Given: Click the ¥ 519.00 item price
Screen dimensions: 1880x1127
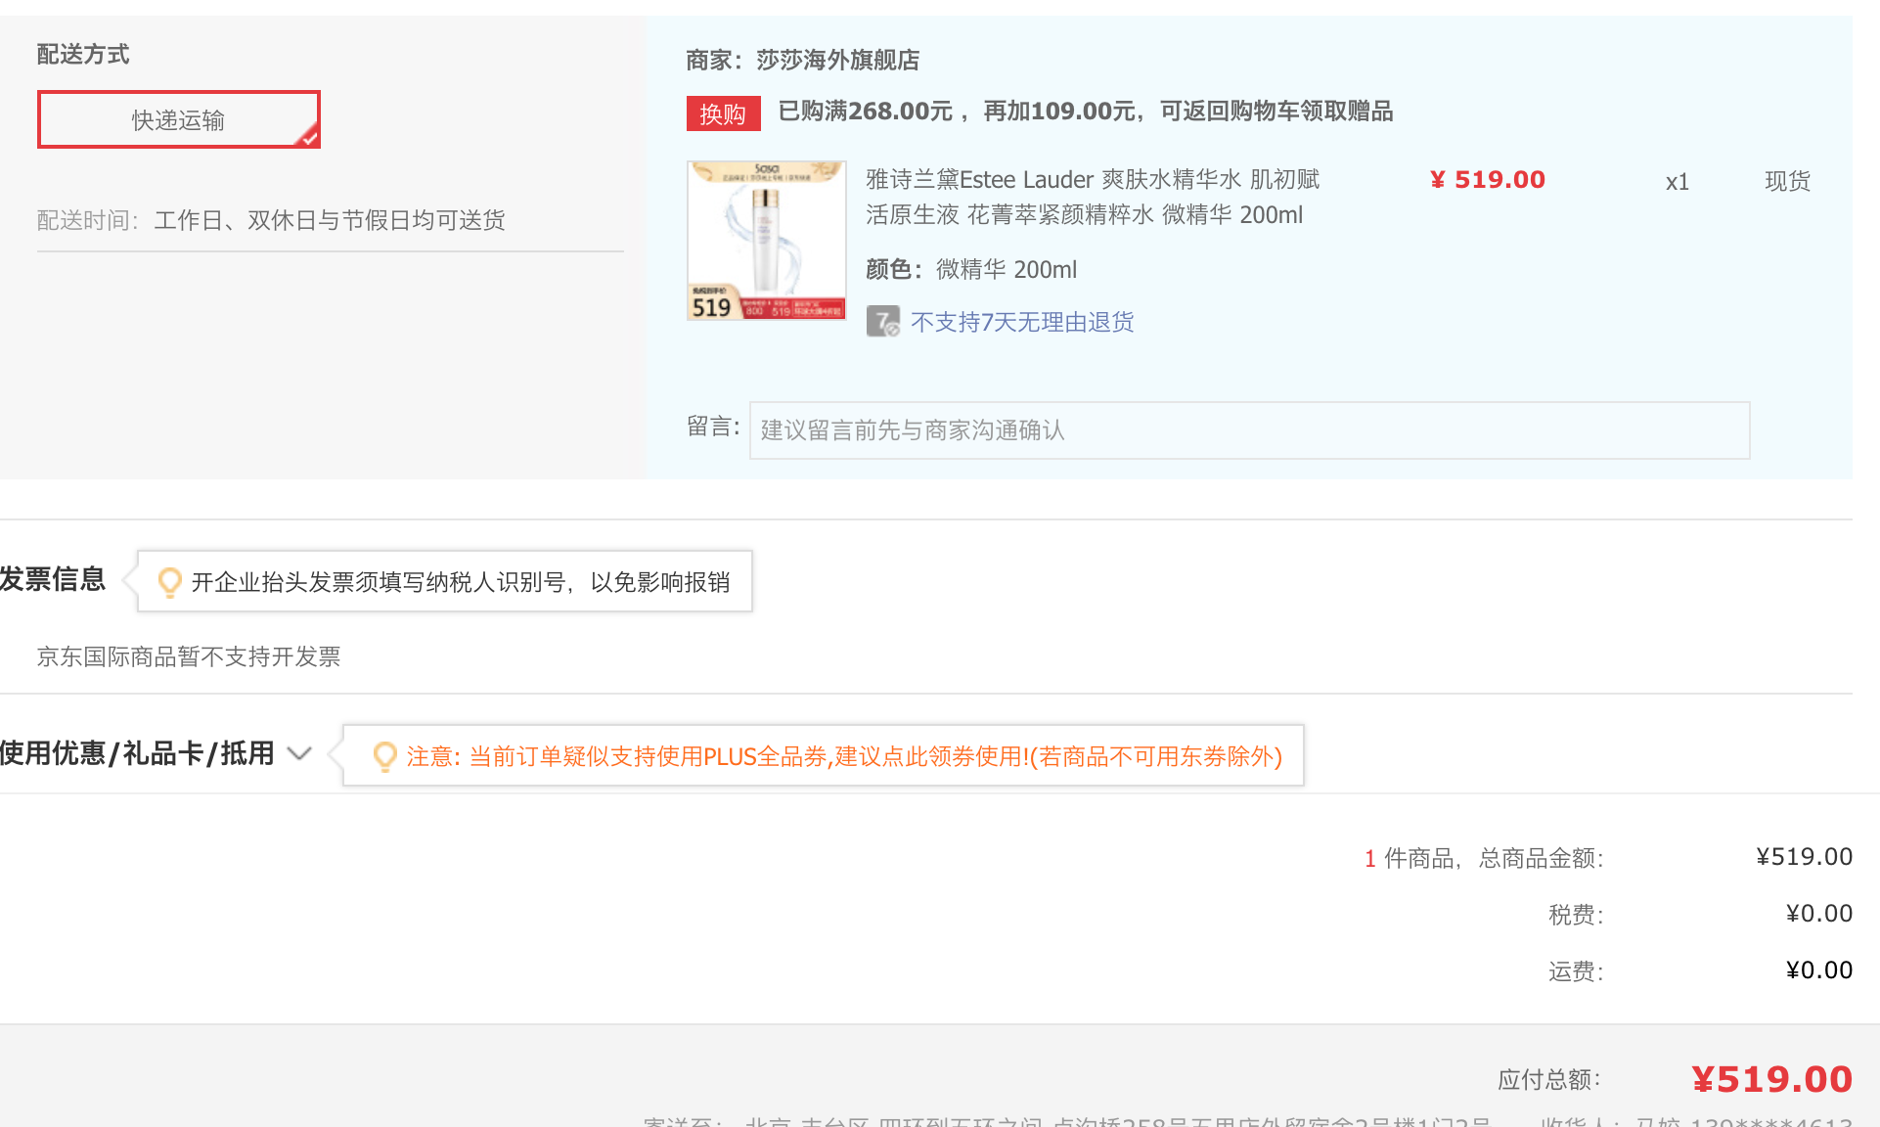Looking at the screenshot, I should pyautogui.click(x=1488, y=180).
